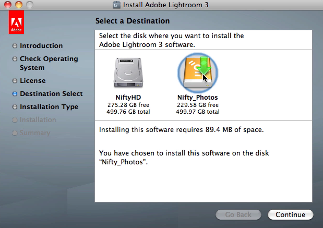Click the 499.76 GB total text
The width and height of the screenshot is (323, 228).
point(128,112)
